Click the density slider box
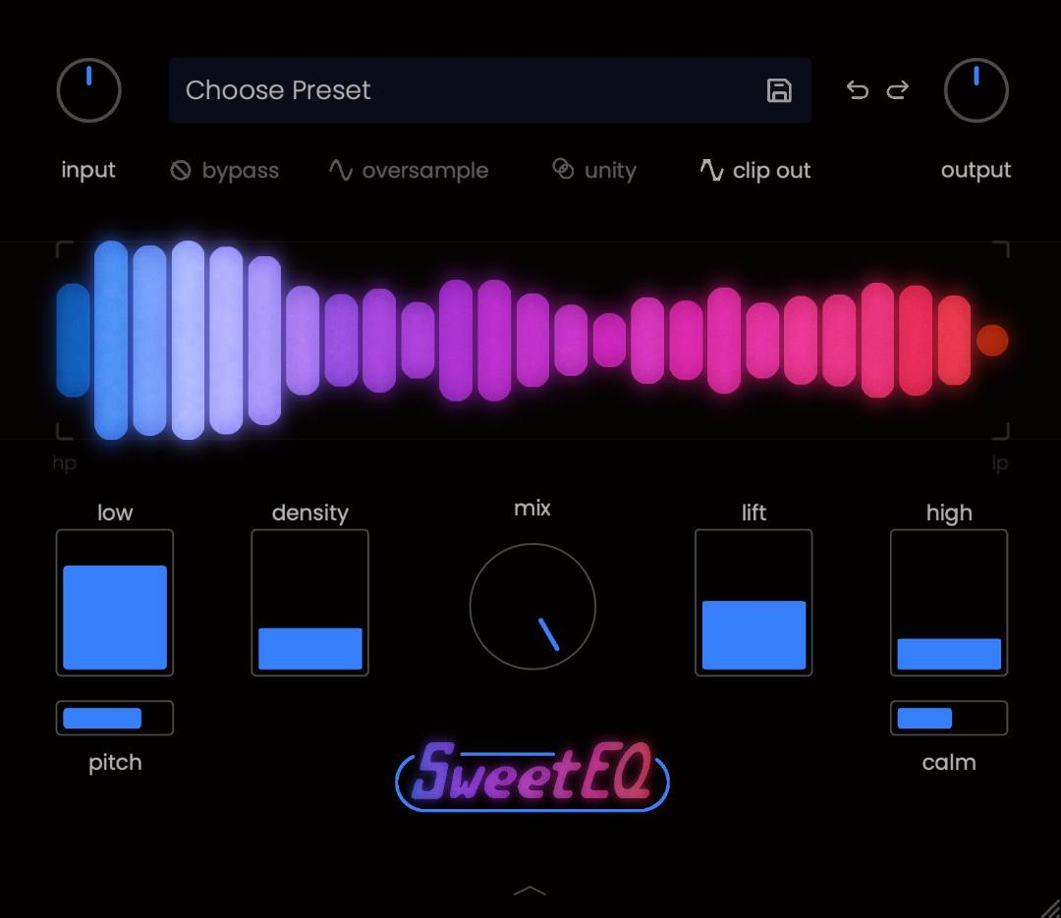The width and height of the screenshot is (1061, 918). pyautogui.click(x=310, y=603)
